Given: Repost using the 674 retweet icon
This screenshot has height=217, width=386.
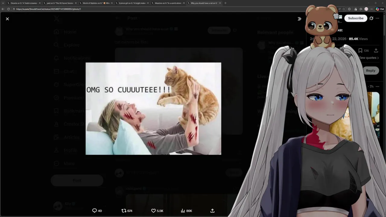Looking at the screenshot, I should pos(127,211).
